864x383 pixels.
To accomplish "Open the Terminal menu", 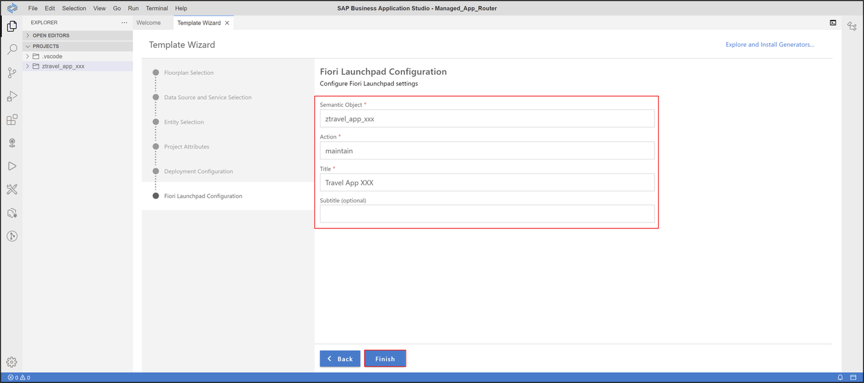I will point(157,8).
